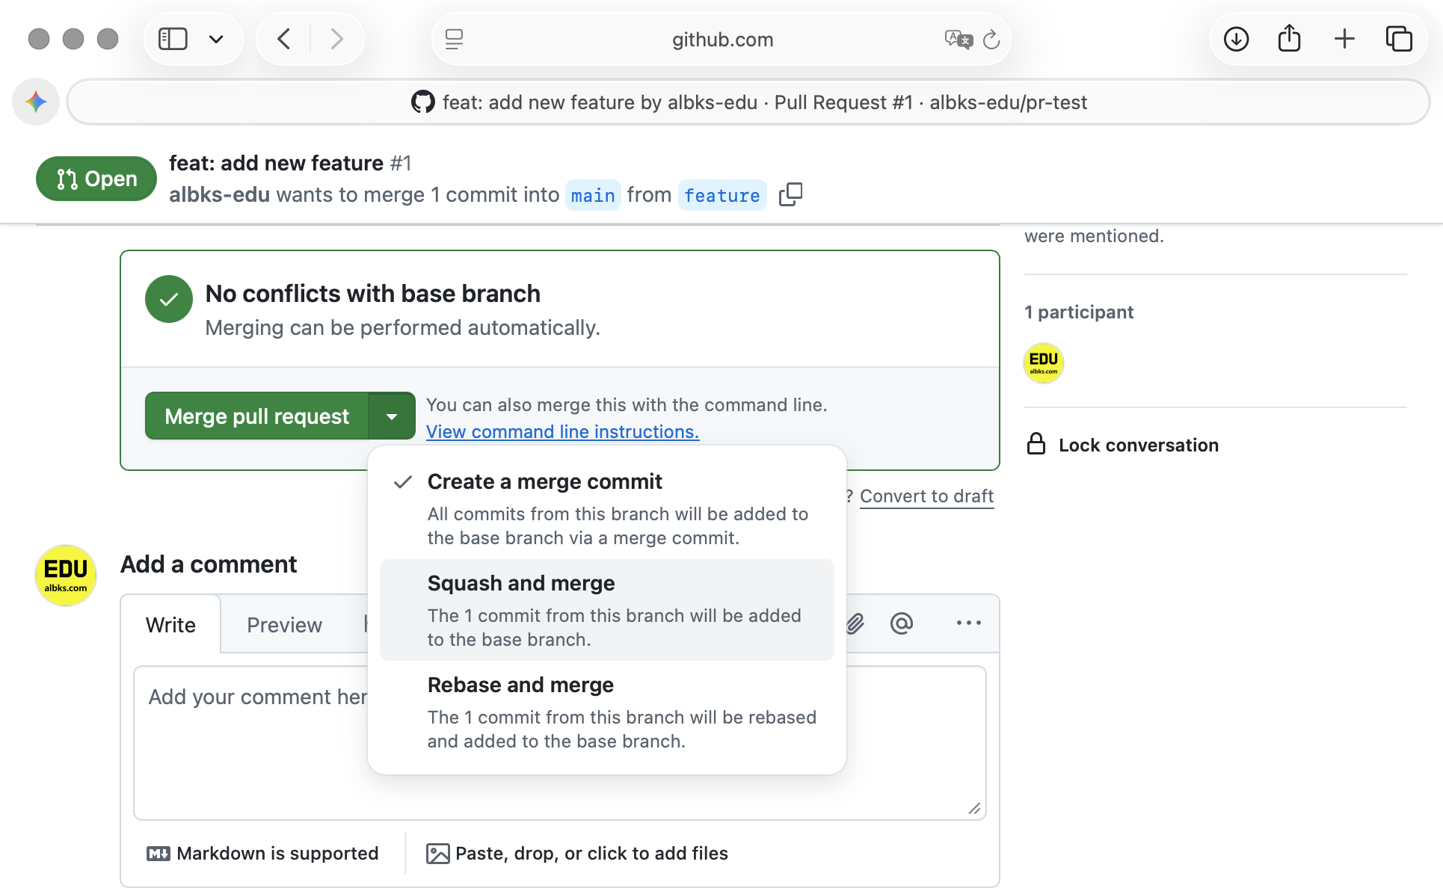Open Safari downloads icon
The height and width of the screenshot is (894, 1443).
coord(1236,39)
